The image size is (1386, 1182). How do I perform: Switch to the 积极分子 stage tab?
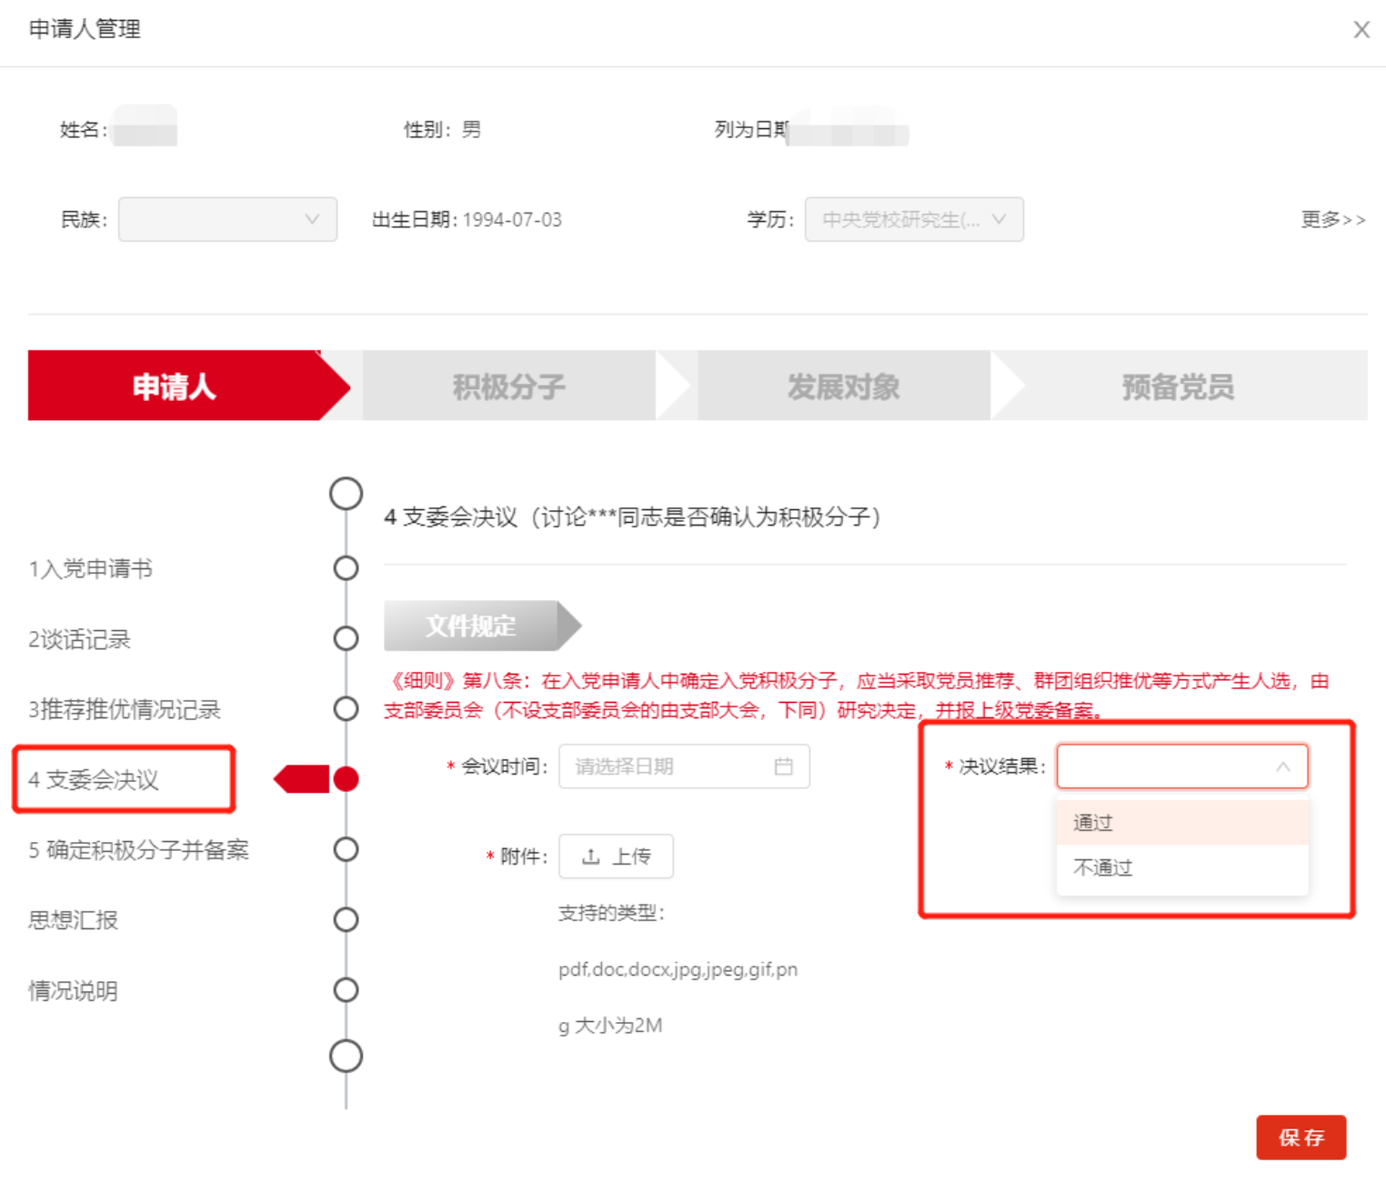pos(508,386)
